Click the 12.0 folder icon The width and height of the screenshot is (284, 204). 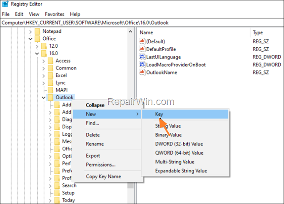click(44, 46)
